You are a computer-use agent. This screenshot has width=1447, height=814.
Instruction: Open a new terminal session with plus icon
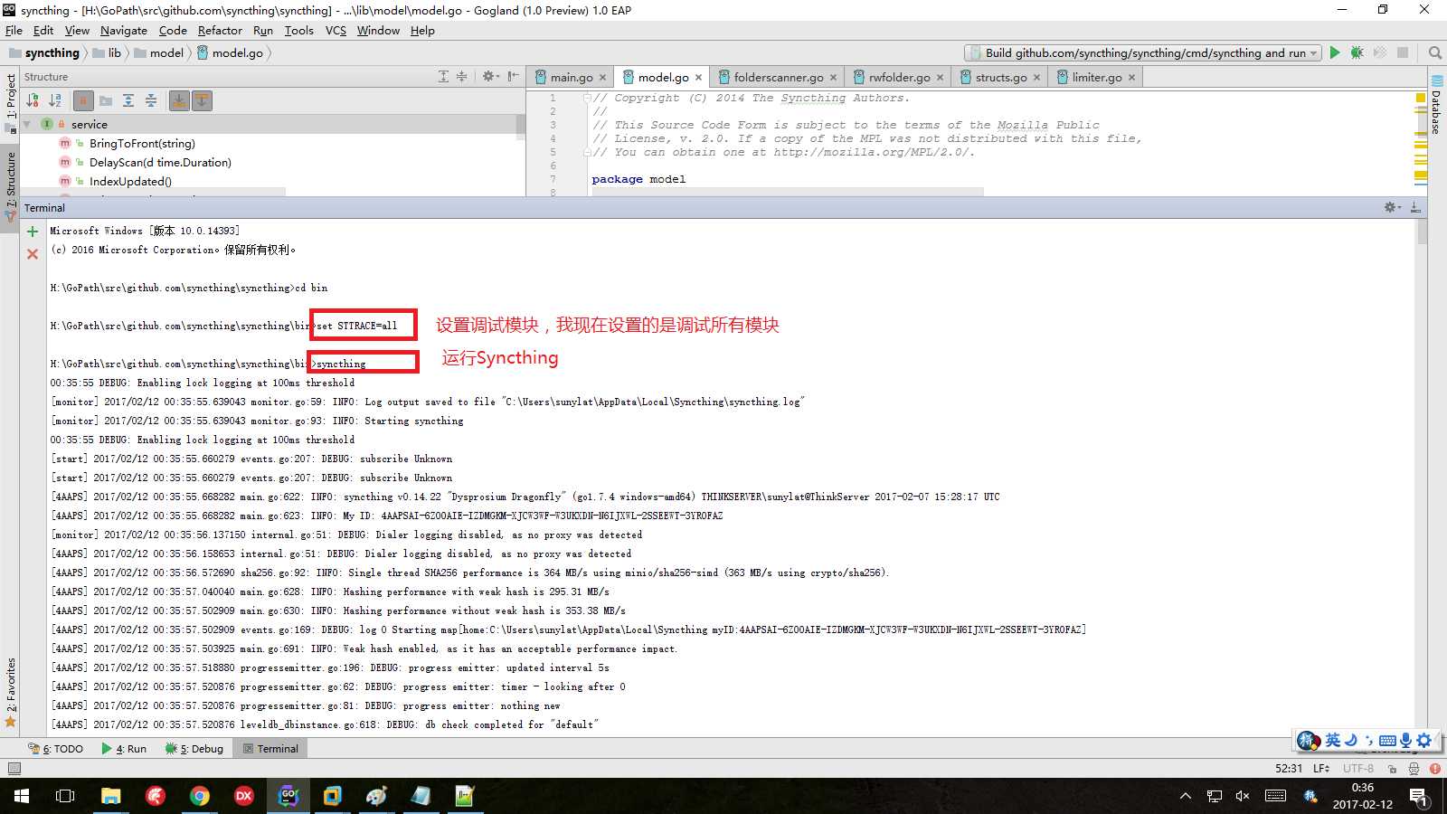(x=33, y=232)
